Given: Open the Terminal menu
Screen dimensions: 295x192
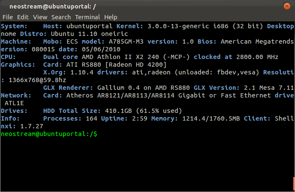Looking at the screenshot, I should [x=87, y=17].
